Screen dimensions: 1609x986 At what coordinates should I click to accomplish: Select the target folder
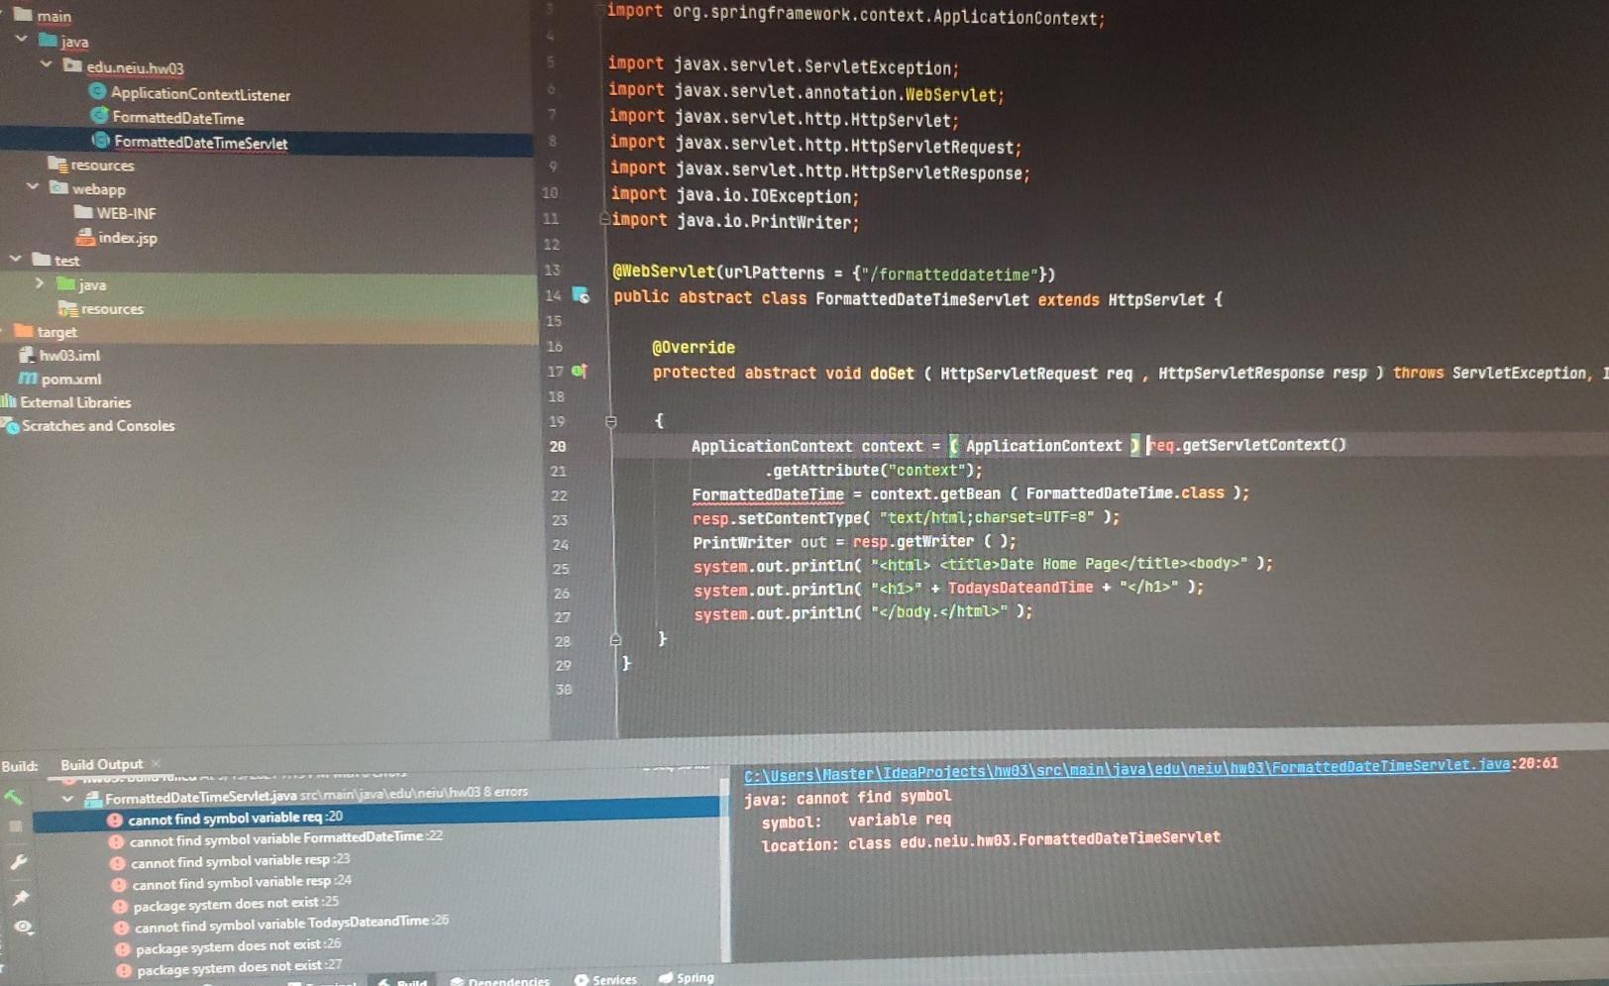click(56, 332)
